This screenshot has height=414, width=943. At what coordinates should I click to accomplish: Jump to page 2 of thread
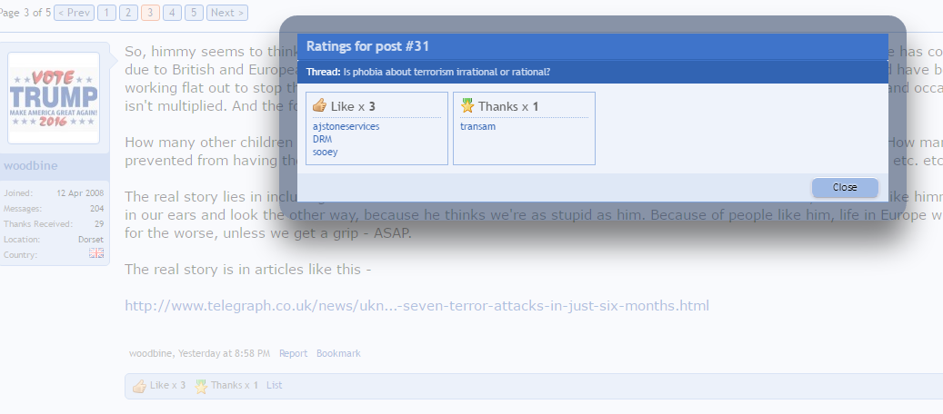tap(128, 13)
